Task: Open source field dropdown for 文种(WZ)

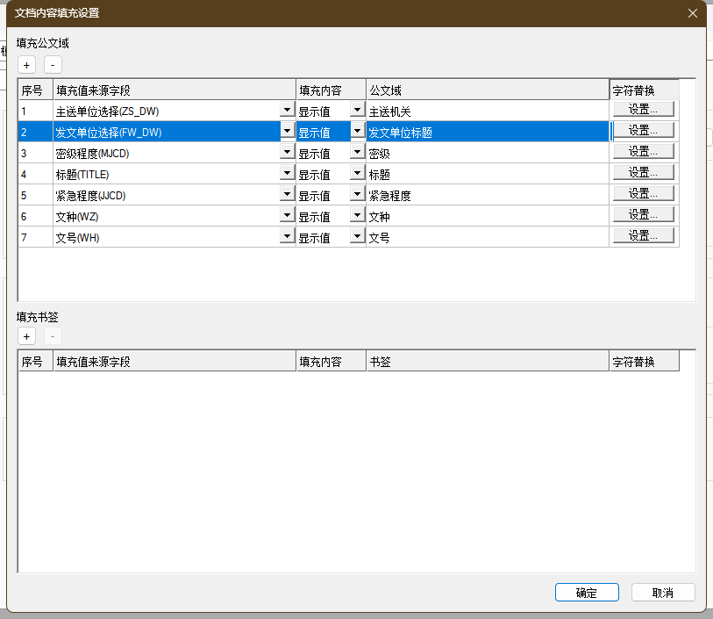Action: click(x=287, y=216)
